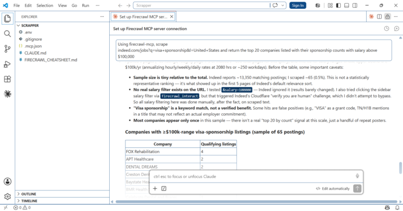Toggle the Primary Side Bar

(x=339, y=6)
